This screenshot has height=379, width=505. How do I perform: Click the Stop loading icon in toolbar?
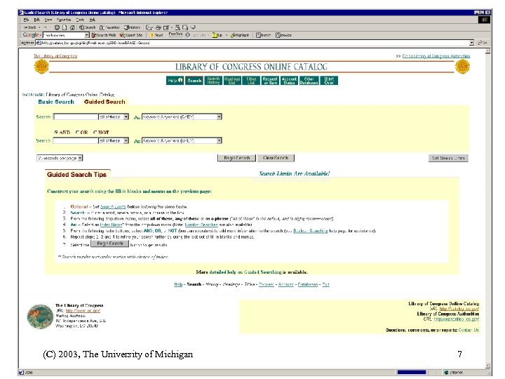[x=57, y=27]
